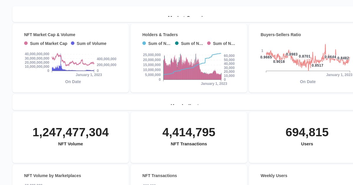Image resolution: width=353 pixels, height=185 pixels.
Task: Select the "4,414,795" NFT Transactions figure
Action: click(x=189, y=132)
